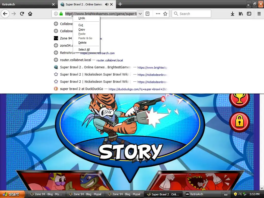The image size is (264, 198).
Task: Close the RetroArch tab
Action: point(53,4)
